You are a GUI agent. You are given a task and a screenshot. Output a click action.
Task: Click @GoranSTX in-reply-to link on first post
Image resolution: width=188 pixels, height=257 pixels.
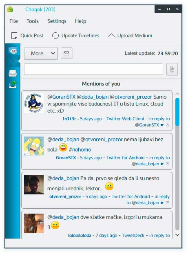pos(147,125)
